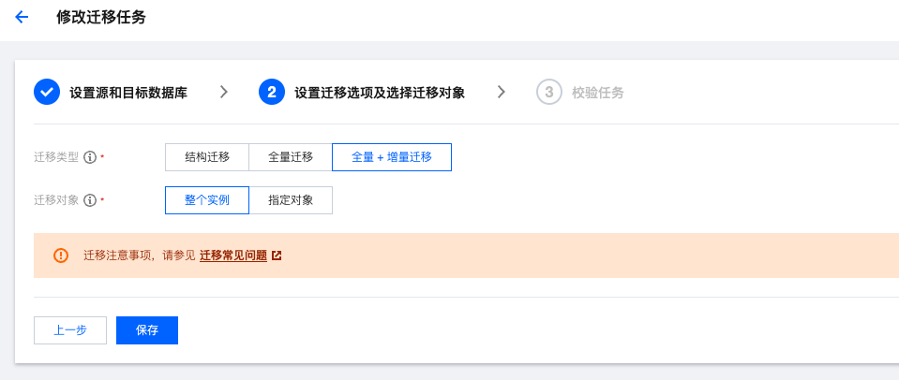
Task: Click the step 2 number circle
Action: point(271,92)
